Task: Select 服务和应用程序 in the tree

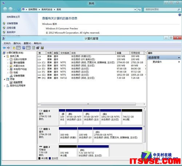Action: (18, 86)
